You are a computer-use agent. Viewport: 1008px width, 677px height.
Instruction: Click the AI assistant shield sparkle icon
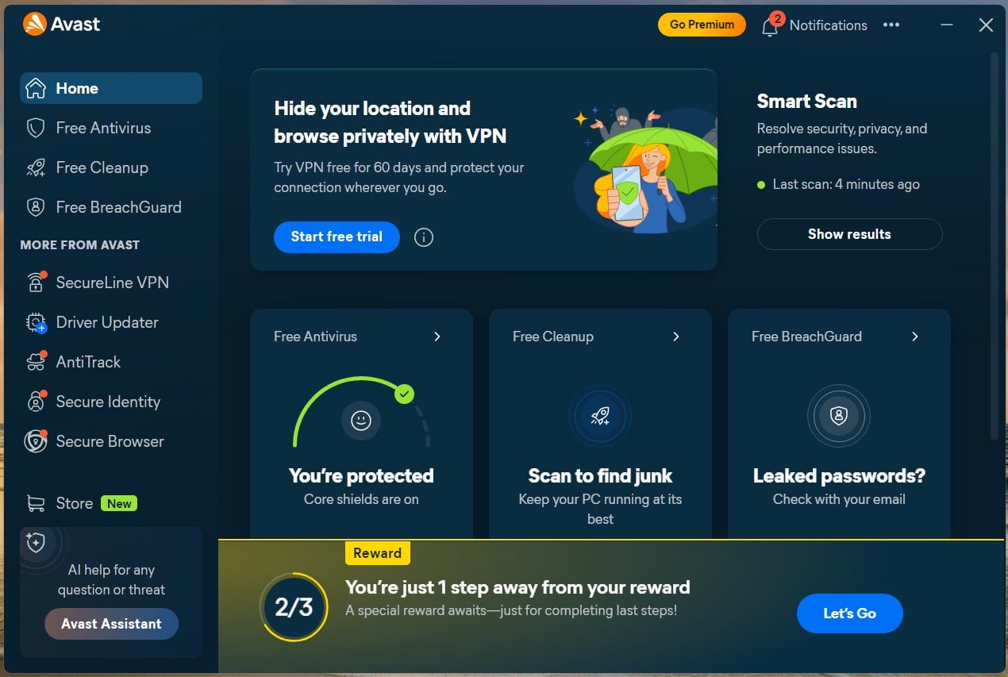pos(36,542)
